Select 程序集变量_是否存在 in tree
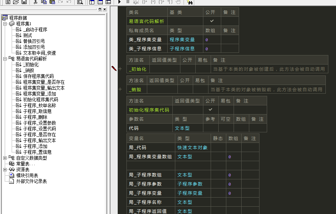Viewport: 336px width, 214px height. [44, 82]
